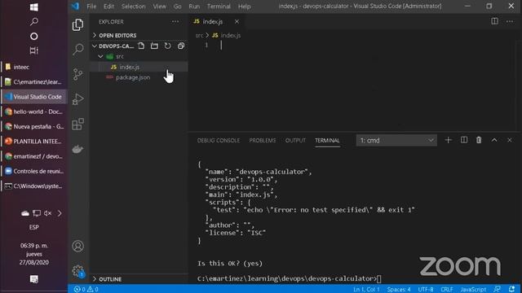Click Ln 1, Col 1 status item
Viewport: 522px width, 293px height.
(366, 290)
